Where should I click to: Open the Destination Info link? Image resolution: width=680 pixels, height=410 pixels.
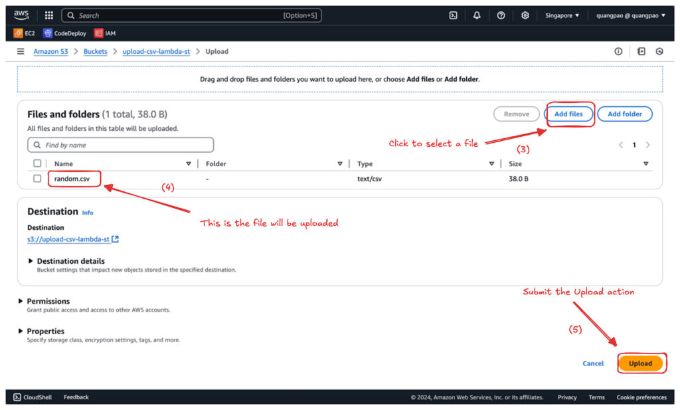coord(88,213)
